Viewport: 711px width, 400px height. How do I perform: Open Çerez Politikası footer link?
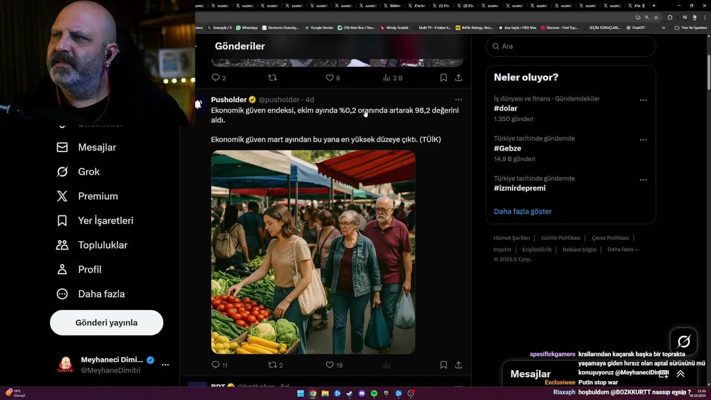coord(610,238)
